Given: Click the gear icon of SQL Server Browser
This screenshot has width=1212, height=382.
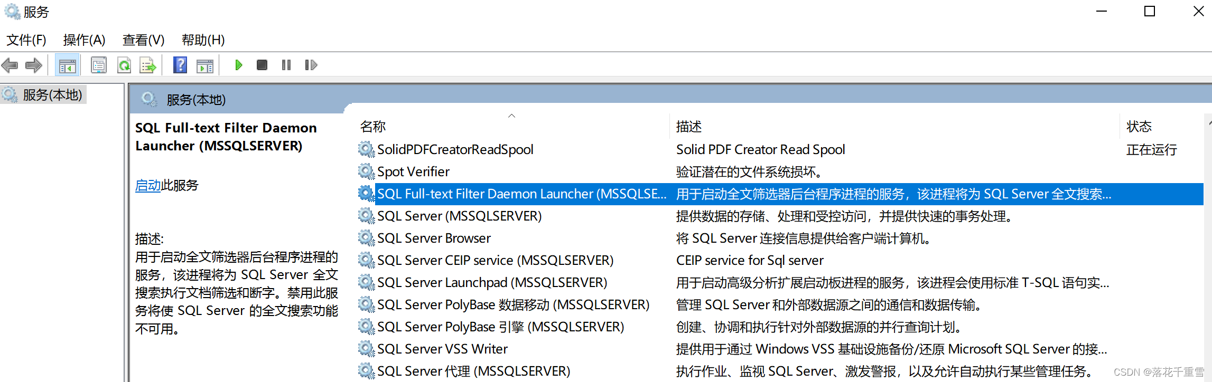Looking at the screenshot, I should (366, 238).
